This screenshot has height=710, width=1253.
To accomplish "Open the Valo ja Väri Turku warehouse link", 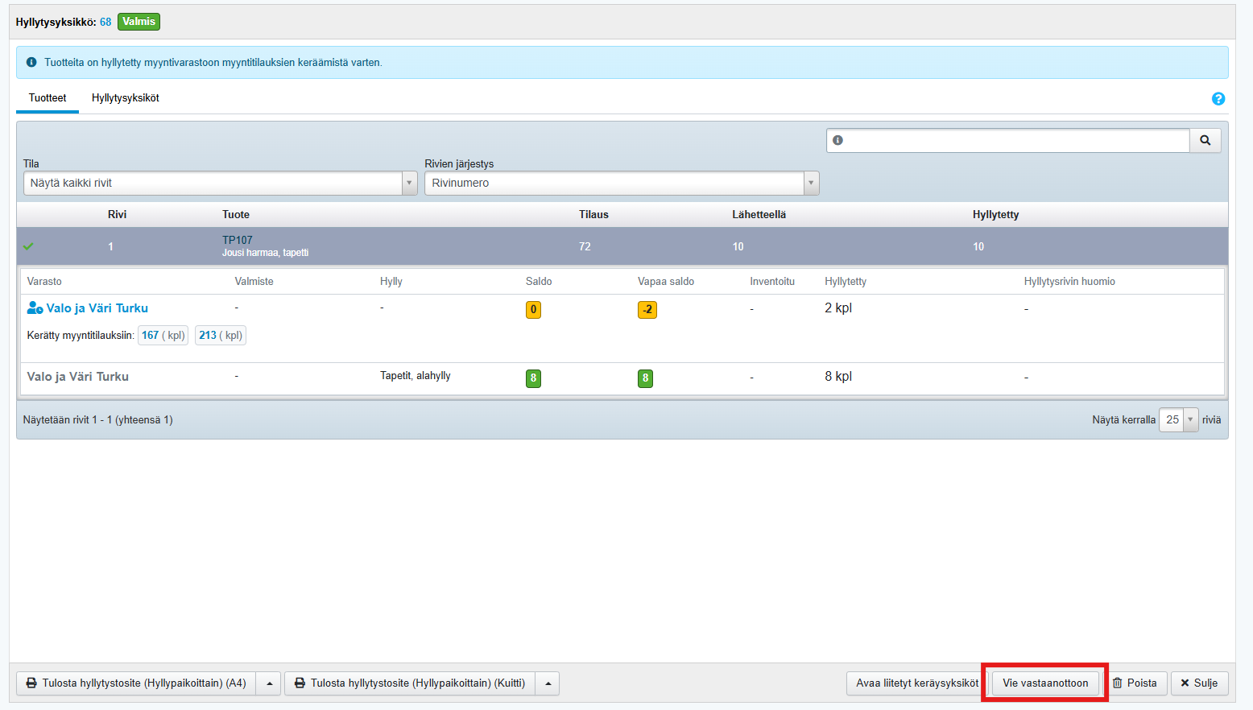I will 97,308.
